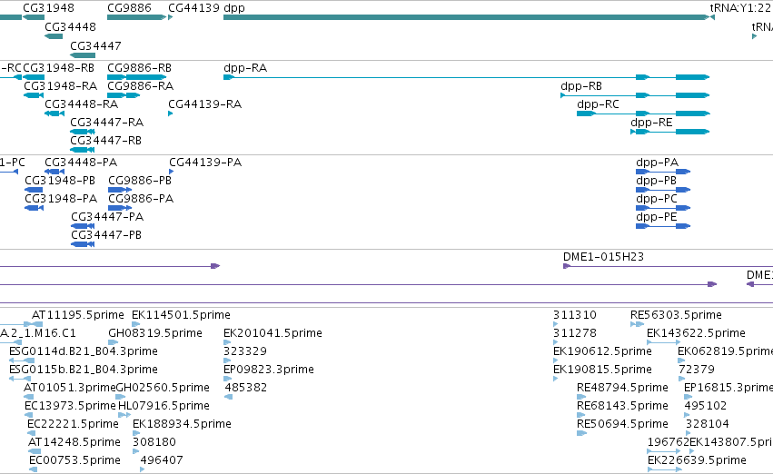773x474 pixels.
Task: Open the dpp-PE protein feature
Action: 663,227
